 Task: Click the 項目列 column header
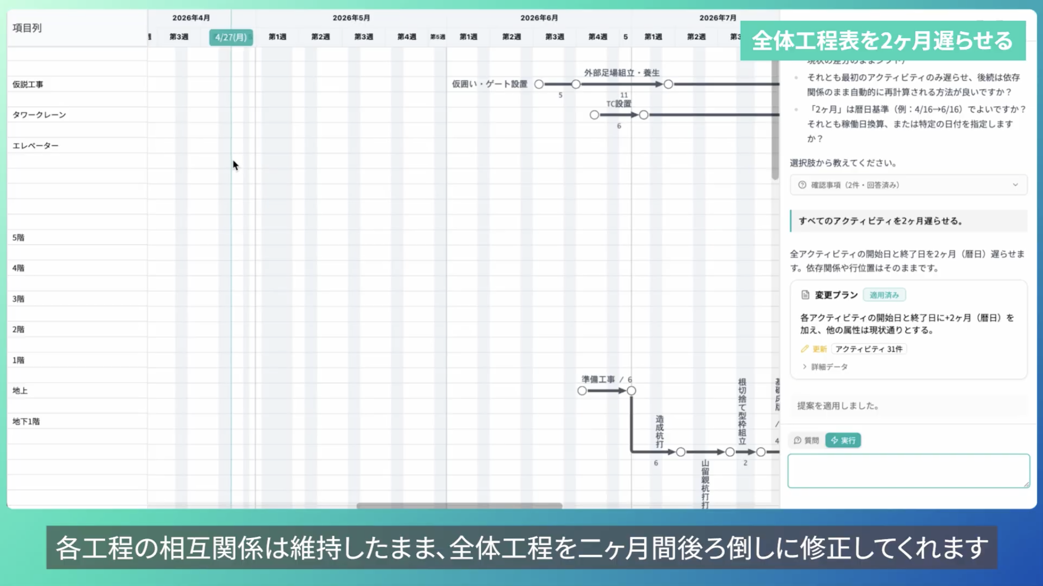coord(27,28)
